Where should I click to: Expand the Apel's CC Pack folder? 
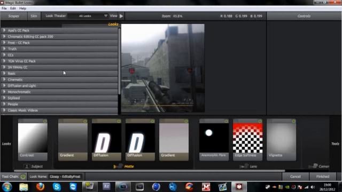(x=4, y=30)
